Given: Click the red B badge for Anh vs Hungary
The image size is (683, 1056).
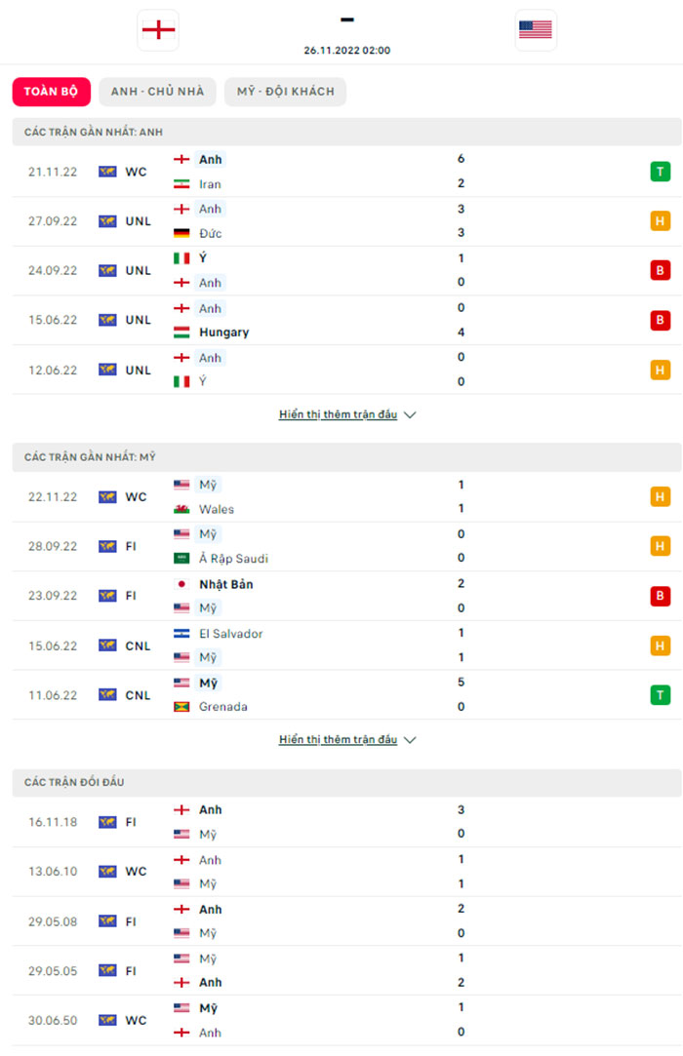Looking at the screenshot, I should coord(661,320).
